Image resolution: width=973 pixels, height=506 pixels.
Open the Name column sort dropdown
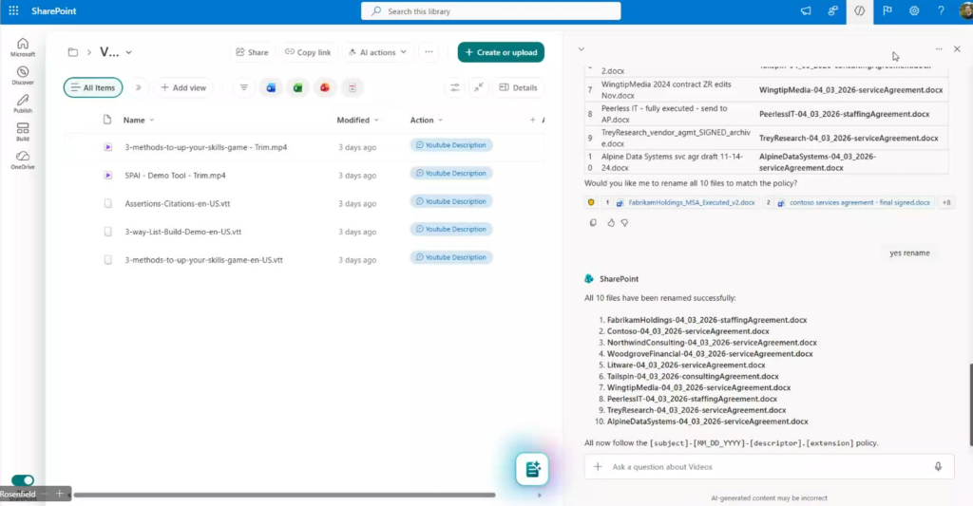(152, 121)
